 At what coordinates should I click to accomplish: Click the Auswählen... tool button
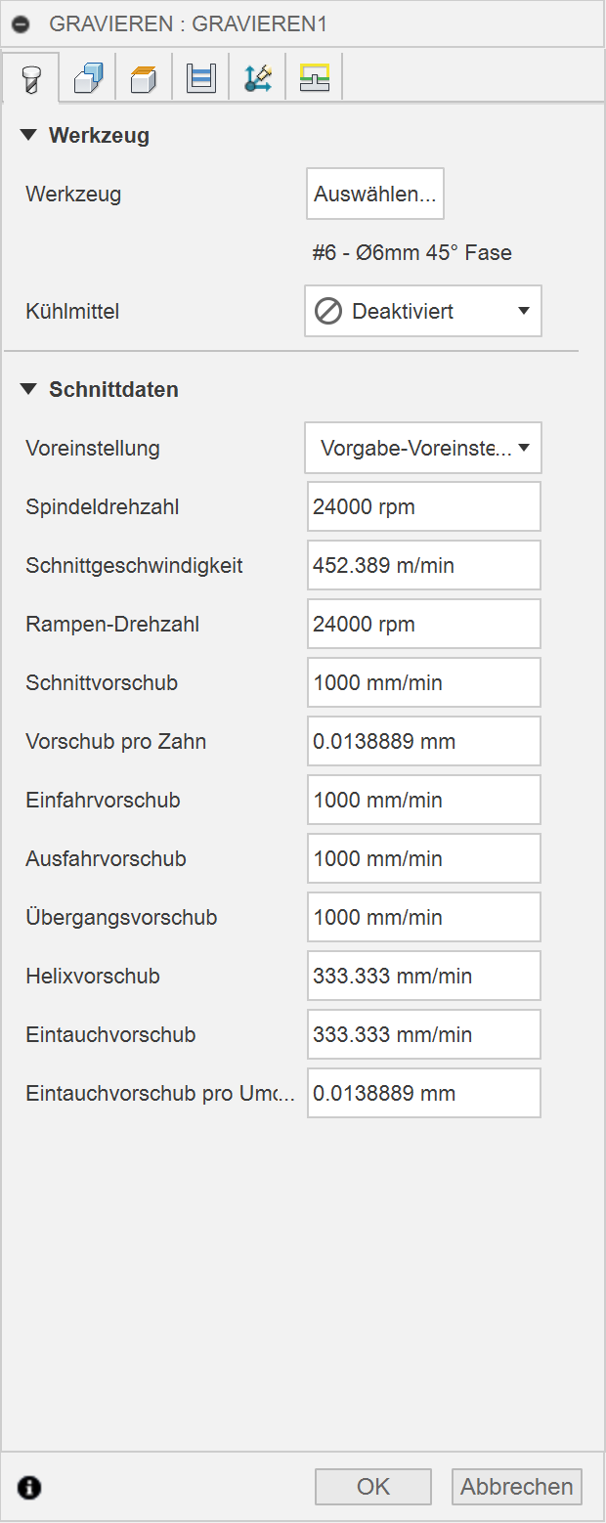pyautogui.click(x=375, y=194)
